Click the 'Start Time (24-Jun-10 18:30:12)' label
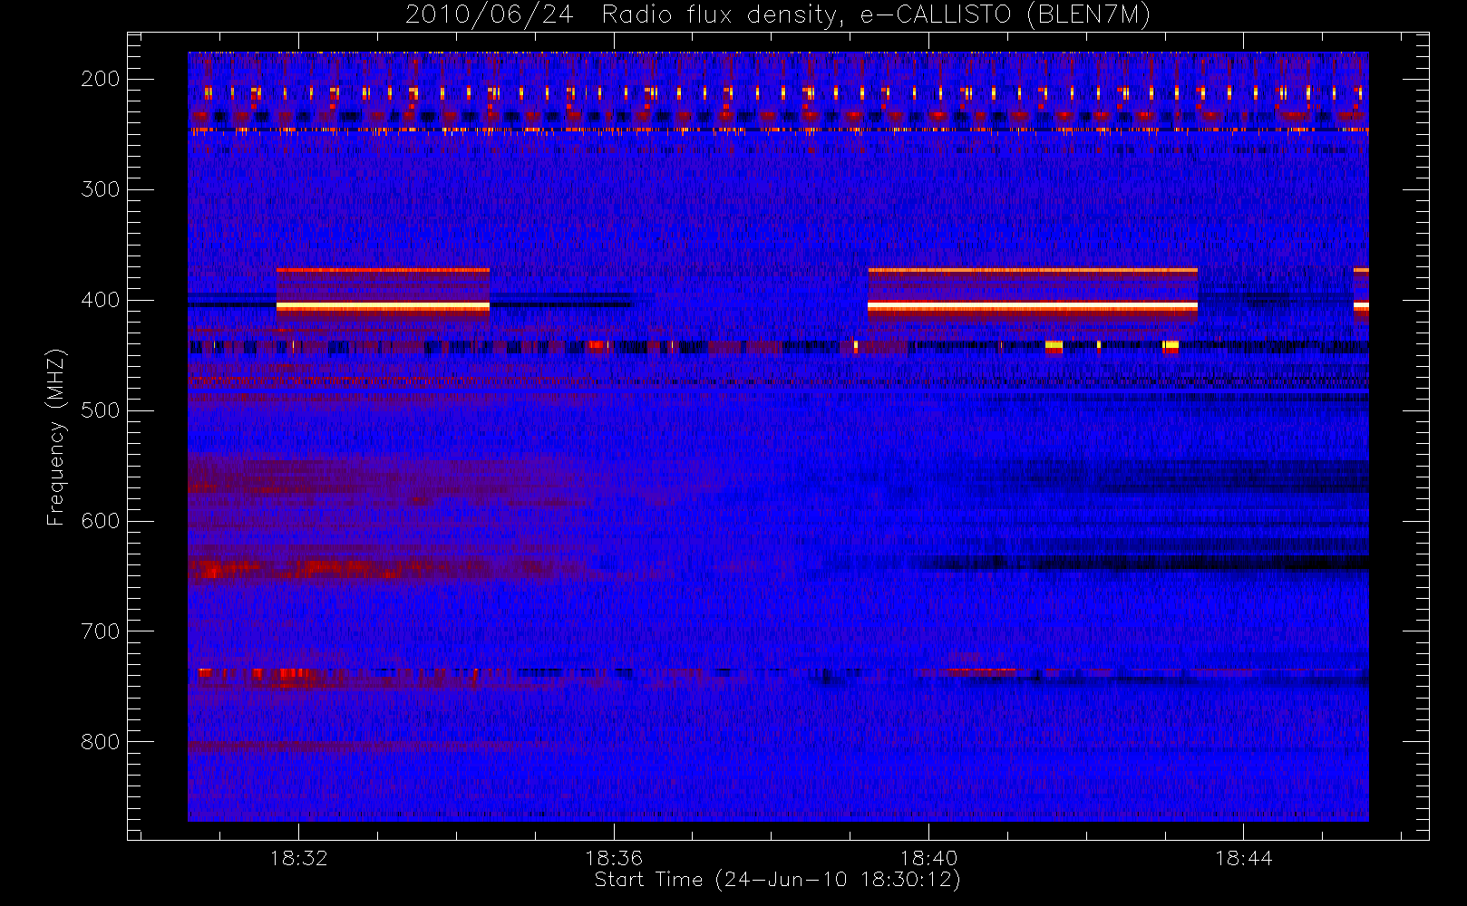This screenshot has height=906, width=1467. click(x=777, y=880)
